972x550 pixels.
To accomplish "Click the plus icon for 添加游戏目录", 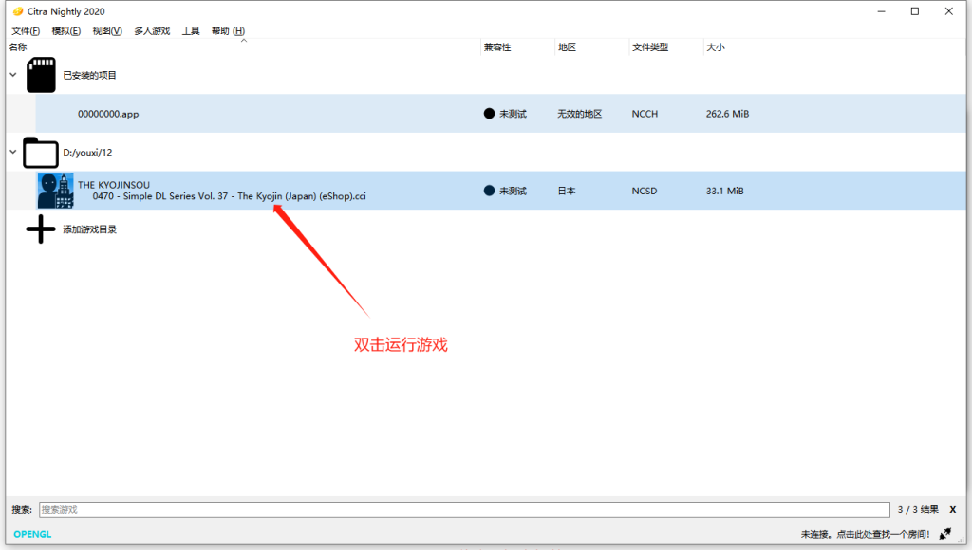I will [x=40, y=229].
